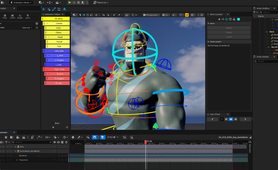Toggle the Beta checkbox in Selection Helper

pyautogui.click(x=53, y=123)
